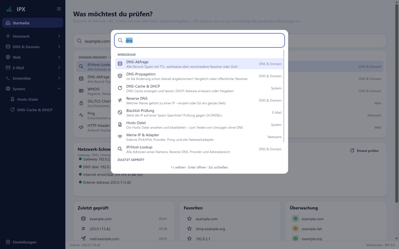
Task: Click the database icon beside DNS & Domain
Action: click(8, 47)
